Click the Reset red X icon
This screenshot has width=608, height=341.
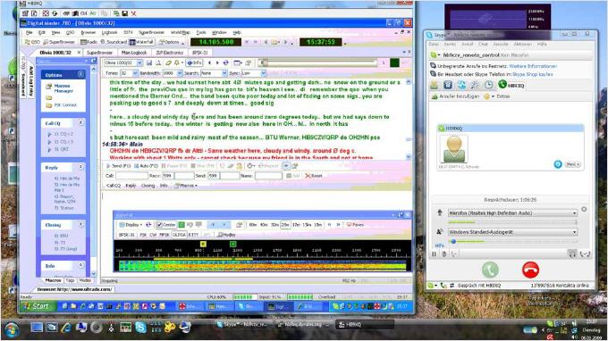[308, 176]
